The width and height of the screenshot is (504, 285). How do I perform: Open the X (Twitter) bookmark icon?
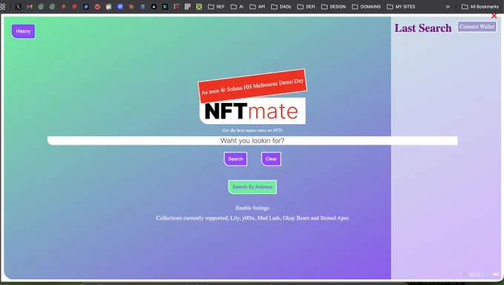(19, 7)
